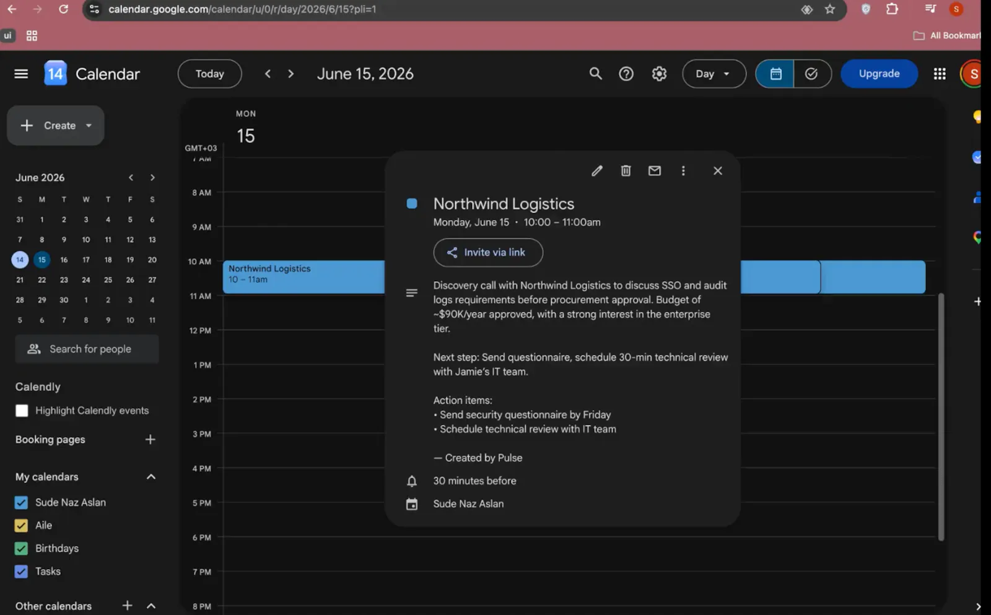Screen dimensions: 991x615
Task: Open Create dropdown arrow
Action: coord(89,126)
